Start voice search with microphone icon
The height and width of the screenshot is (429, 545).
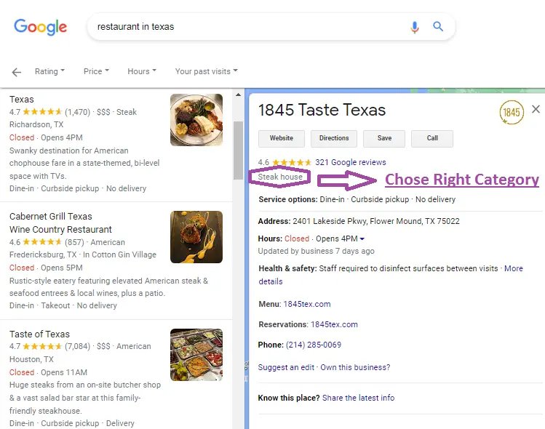414,27
